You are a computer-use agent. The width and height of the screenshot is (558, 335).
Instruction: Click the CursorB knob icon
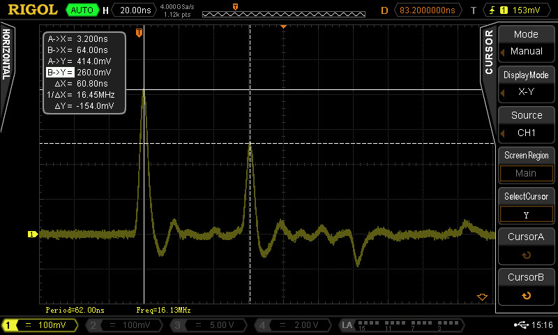tap(527, 295)
